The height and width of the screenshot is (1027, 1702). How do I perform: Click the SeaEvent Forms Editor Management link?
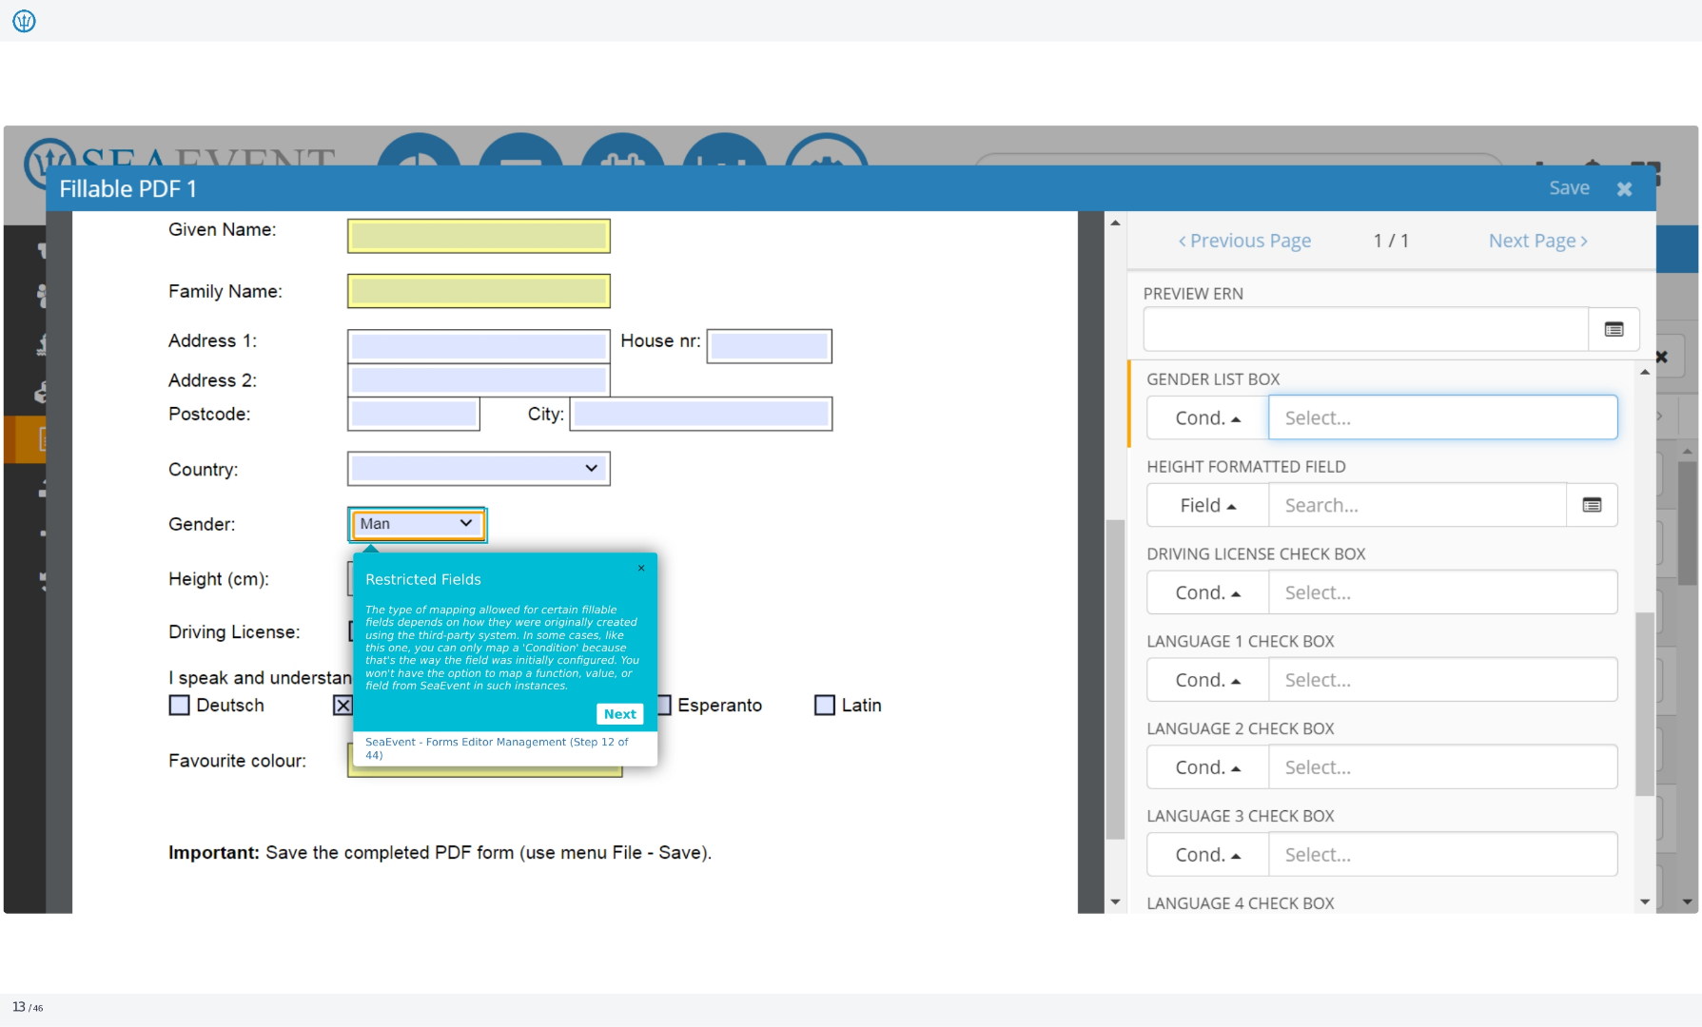[x=497, y=748]
